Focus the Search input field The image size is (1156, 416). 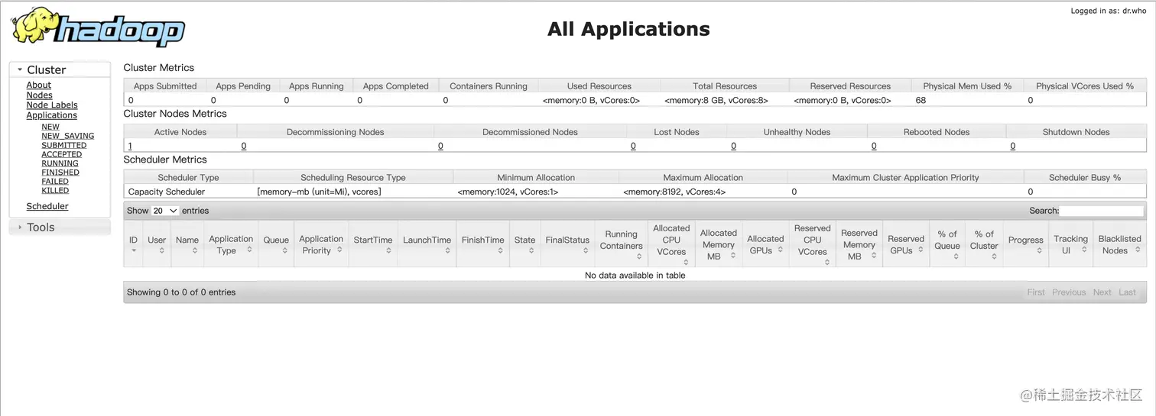click(x=1102, y=211)
